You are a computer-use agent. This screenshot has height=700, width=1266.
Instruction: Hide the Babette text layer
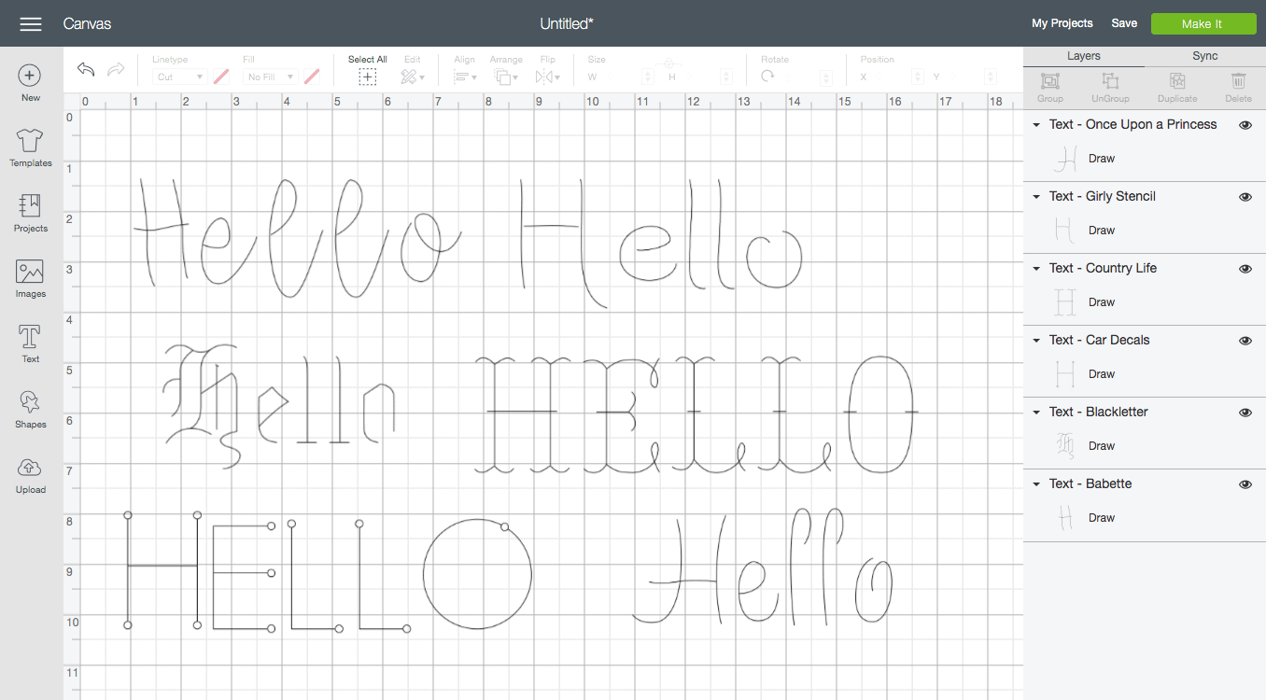[1245, 484]
